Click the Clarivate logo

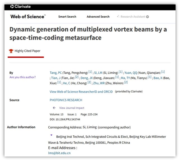tap(20, 6)
